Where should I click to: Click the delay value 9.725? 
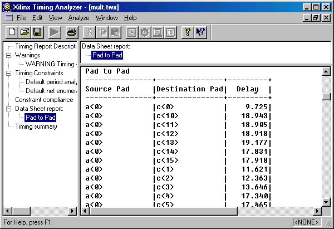(x=257, y=107)
